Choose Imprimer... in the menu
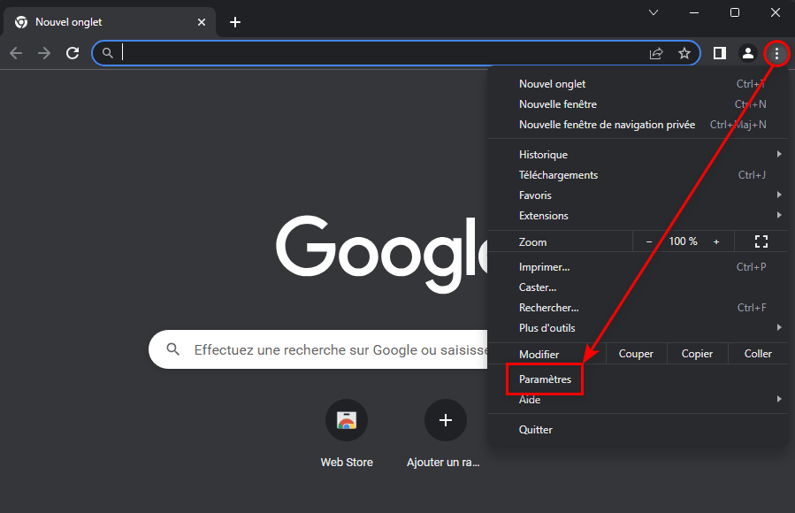The width and height of the screenshot is (795, 513). coord(638,266)
